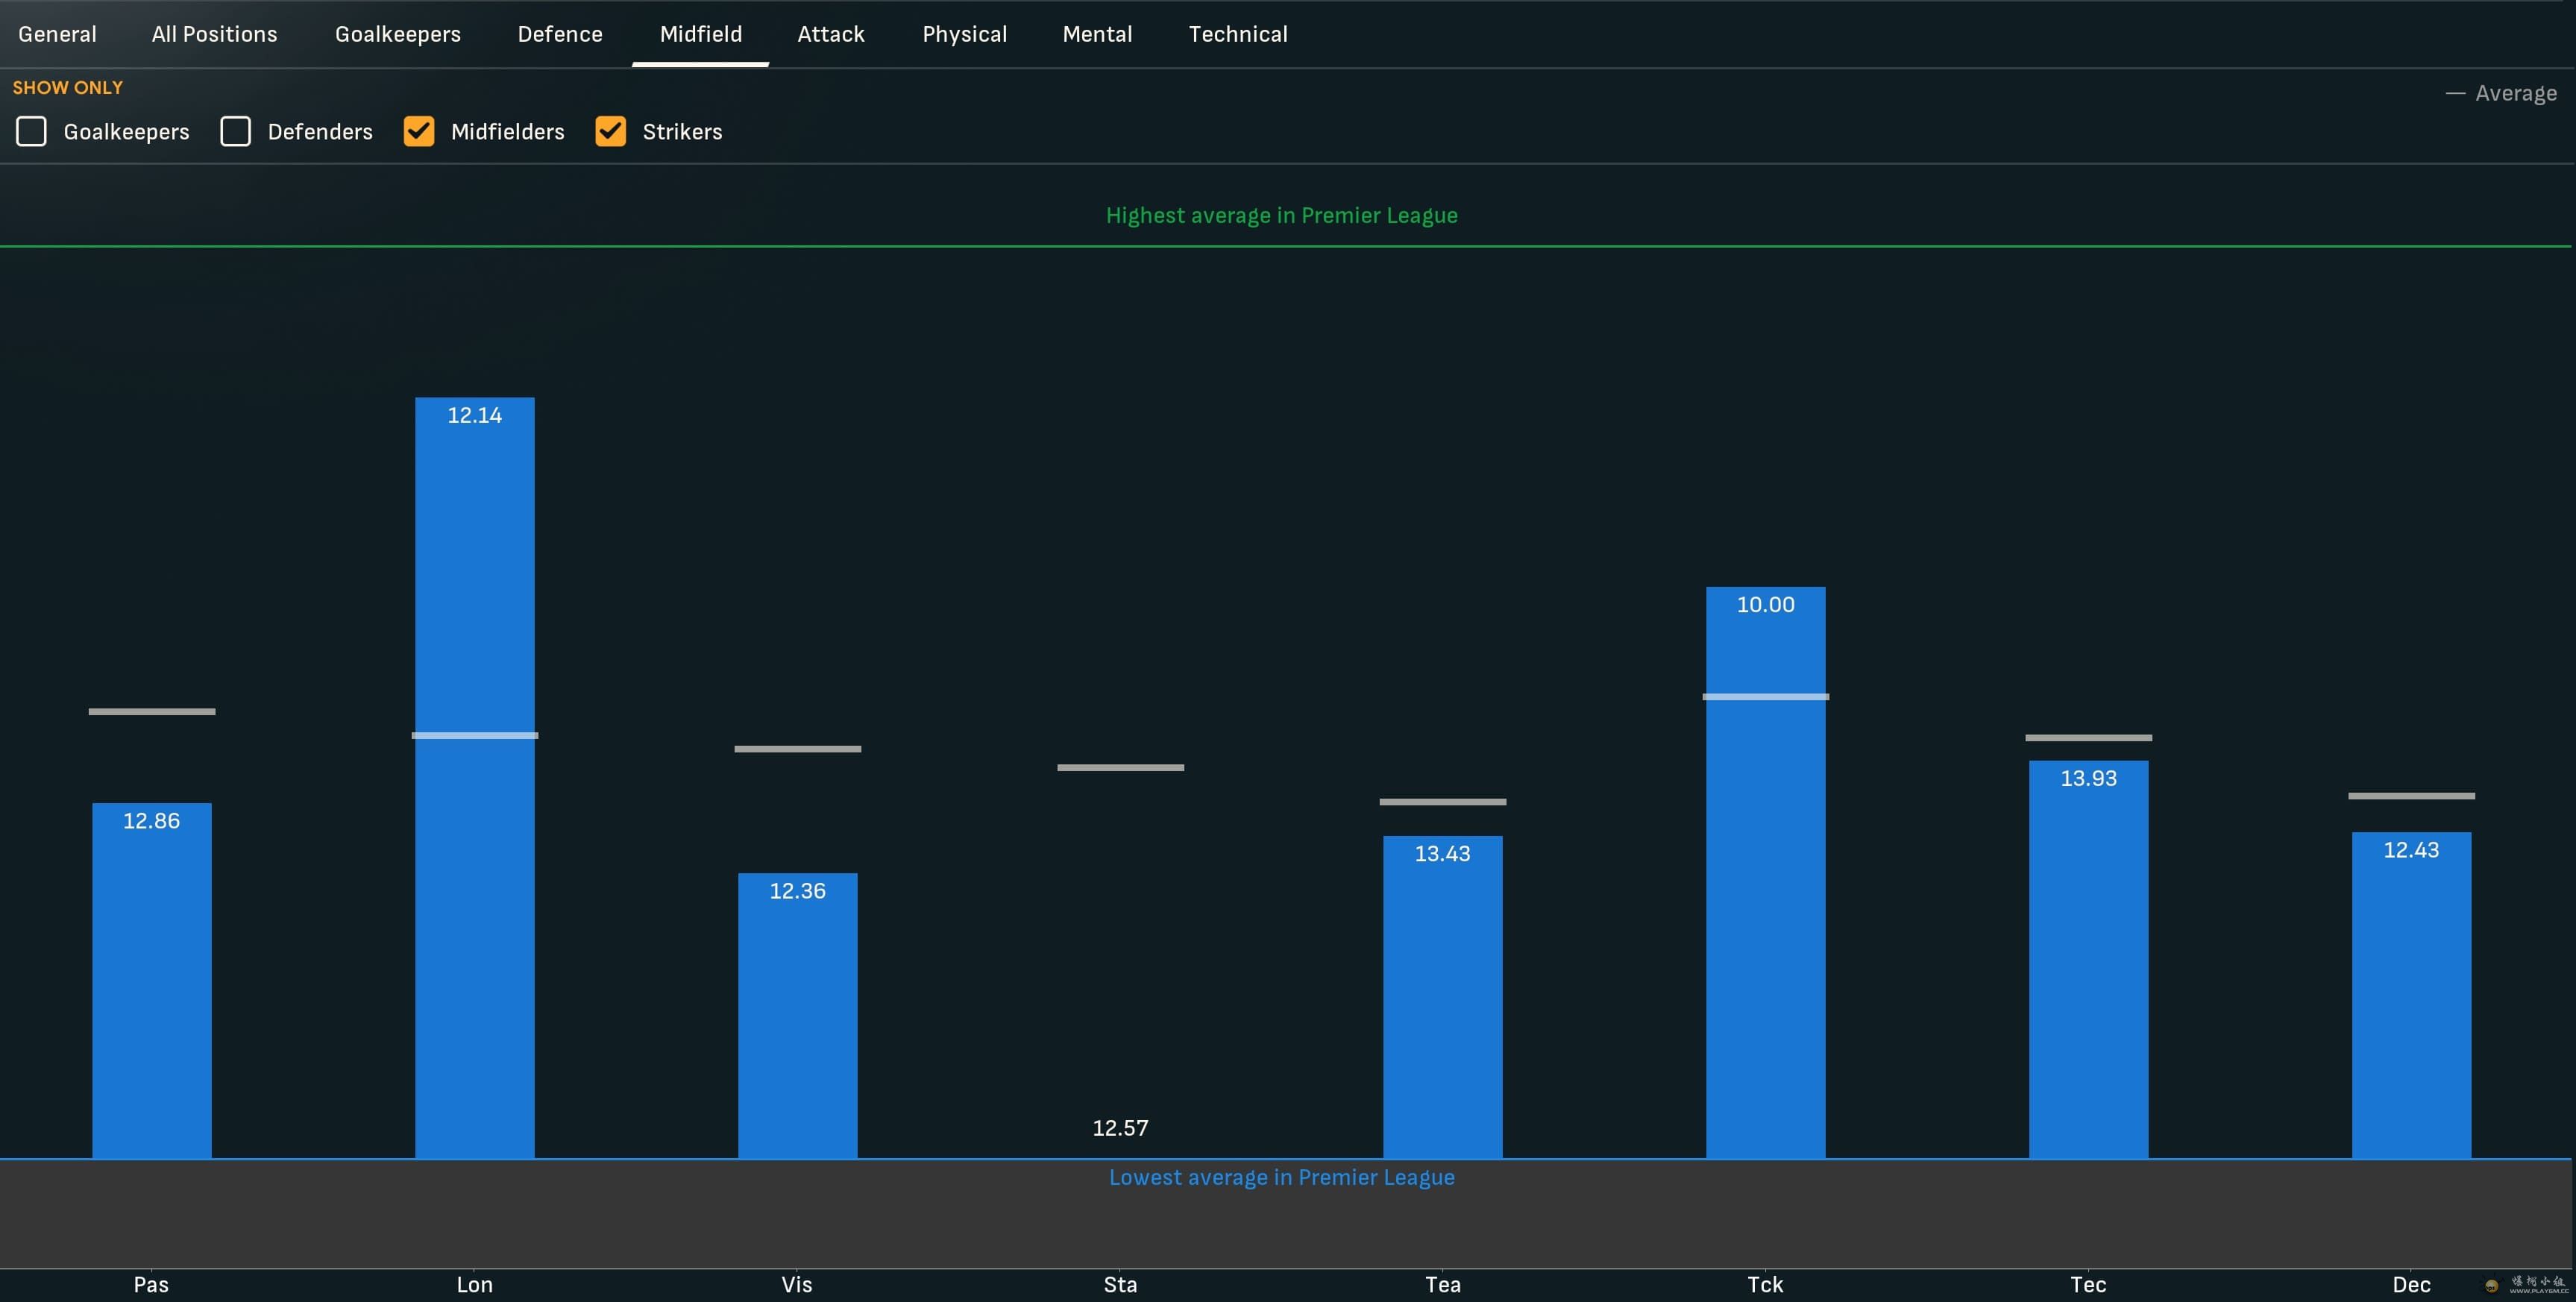2576x1302 pixels.
Task: Enable the Defenders checkbox filter
Action: [234, 130]
